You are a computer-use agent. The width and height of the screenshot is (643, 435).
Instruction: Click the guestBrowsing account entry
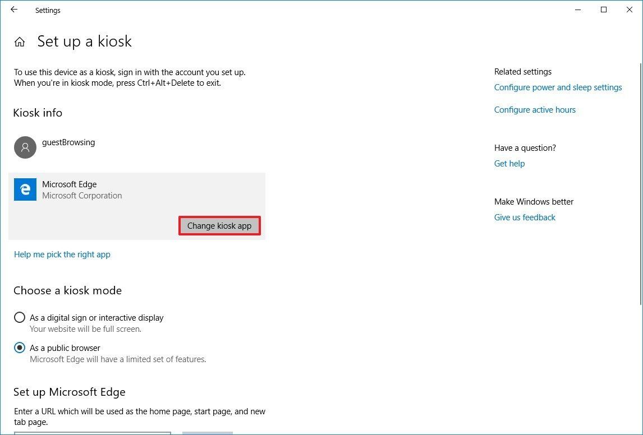click(x=68, y=142)
